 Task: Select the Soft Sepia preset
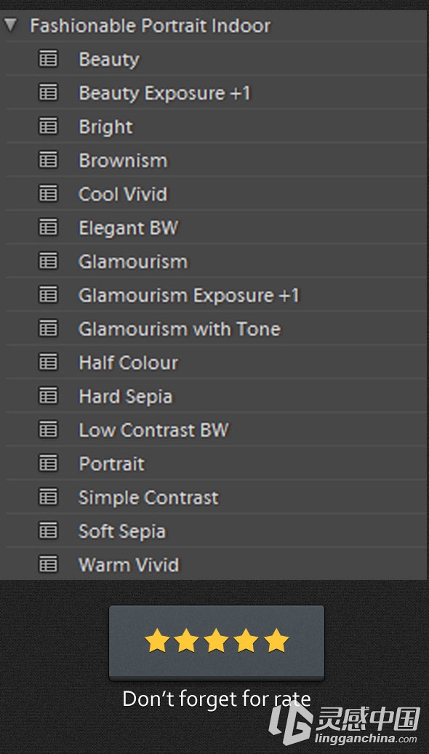tap(215, 530)
